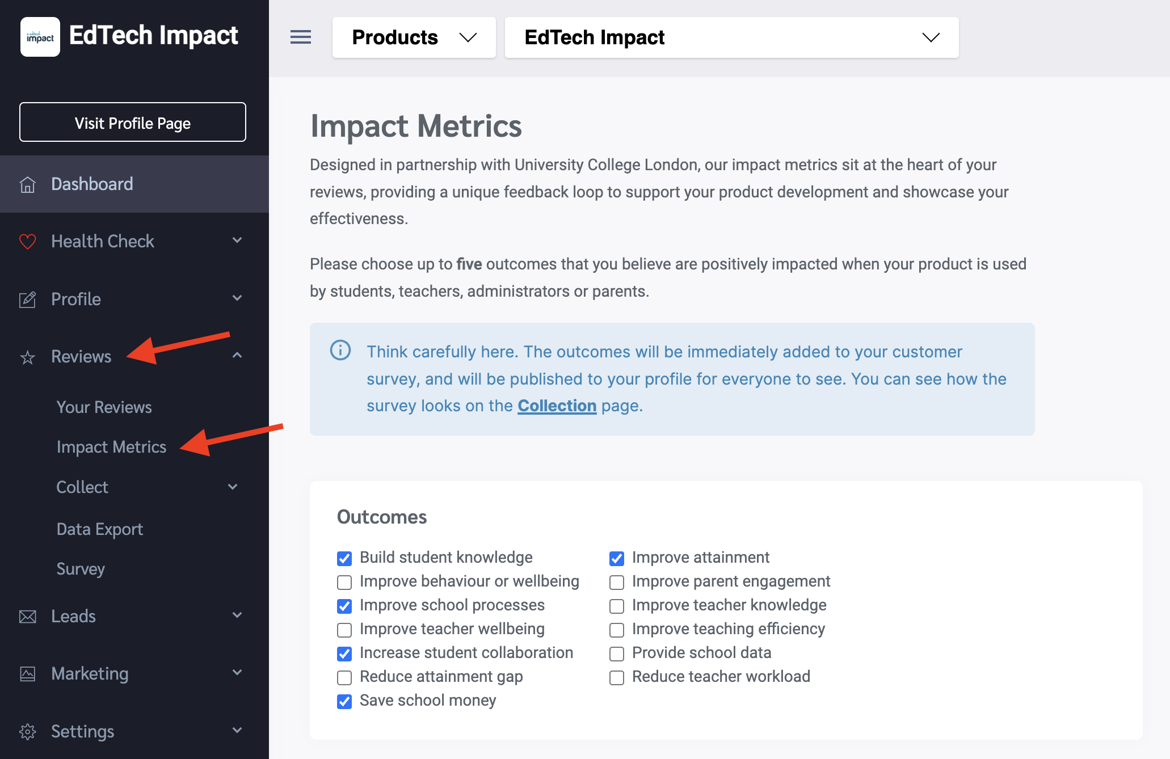Click the Leads envelope icon
1170x759 pixels.
27,617
